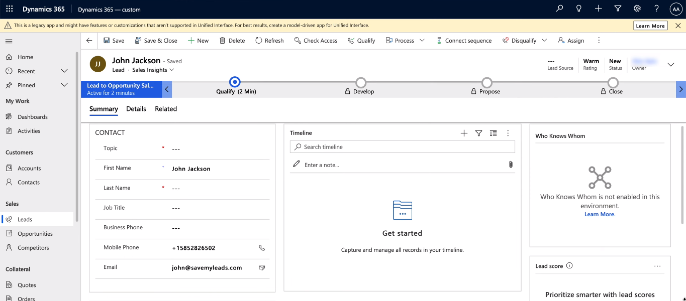Click the Disqualify command
This screenshot has height=301, width=686.
(519, 41)
